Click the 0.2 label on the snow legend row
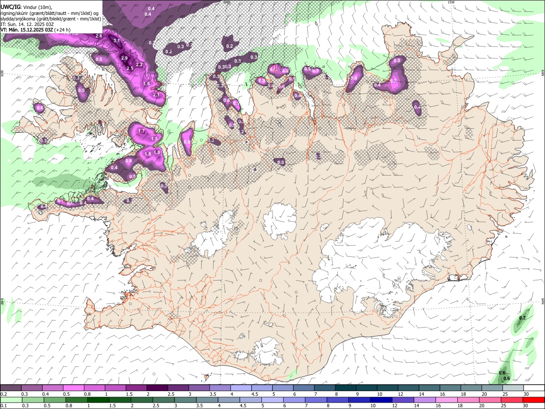 pyautogui.click(x=4, y=394)
